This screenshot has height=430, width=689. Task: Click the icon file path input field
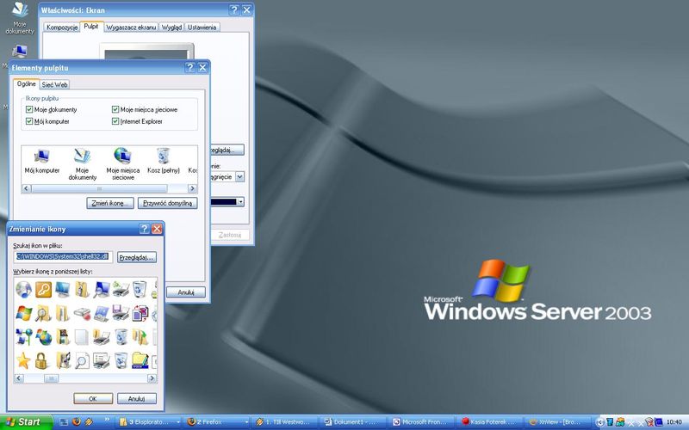pyautogui.click(x=63, y=256)
